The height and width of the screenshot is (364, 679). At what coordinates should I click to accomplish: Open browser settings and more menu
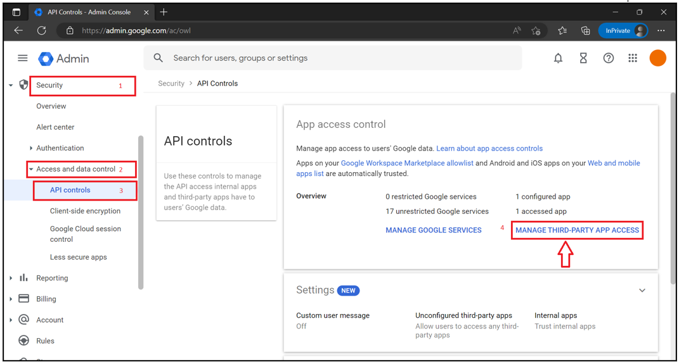click(661, 30)
